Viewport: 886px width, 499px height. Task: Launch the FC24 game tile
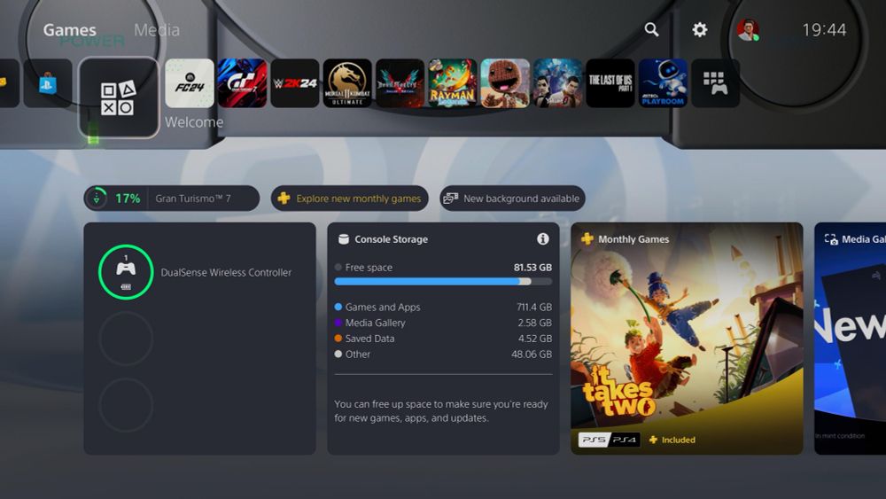coord(190,83)
